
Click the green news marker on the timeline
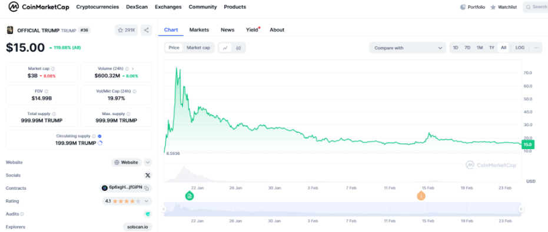click(190, 196)
